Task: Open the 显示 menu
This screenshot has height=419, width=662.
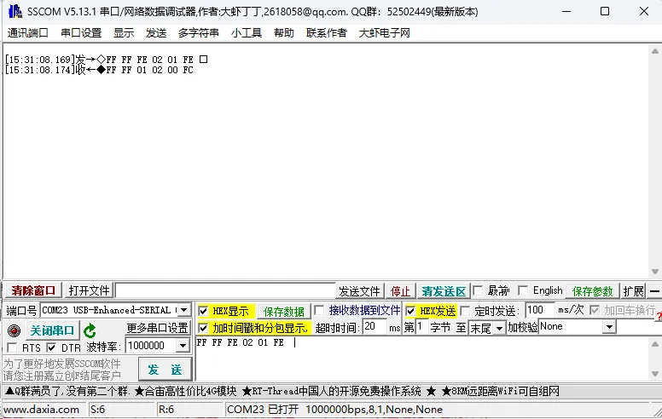Action: 124,33
